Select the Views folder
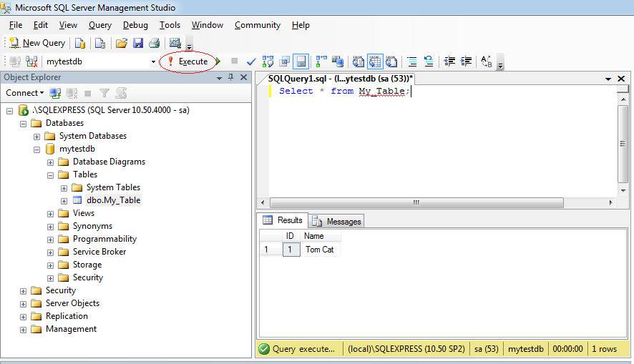Image resolution: width=634 pixels, height=364 pixels. point(83,213)
